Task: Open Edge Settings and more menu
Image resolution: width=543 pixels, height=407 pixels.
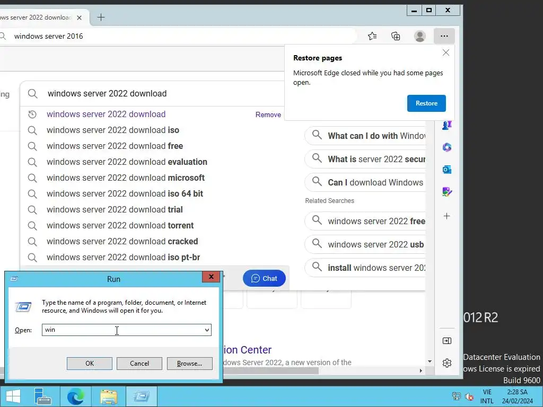Action: pyautogui.click(x=444, y=36)
